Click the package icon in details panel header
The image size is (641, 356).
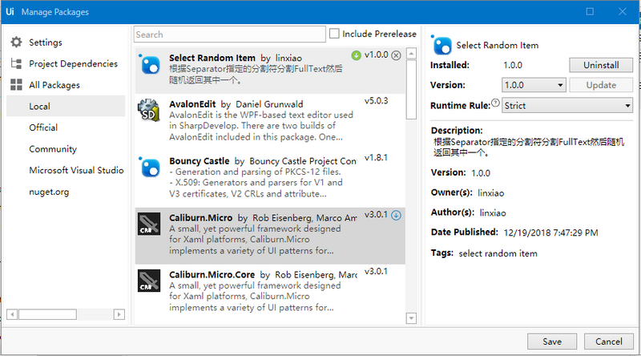pyautogui.click(x=441, y=45)
